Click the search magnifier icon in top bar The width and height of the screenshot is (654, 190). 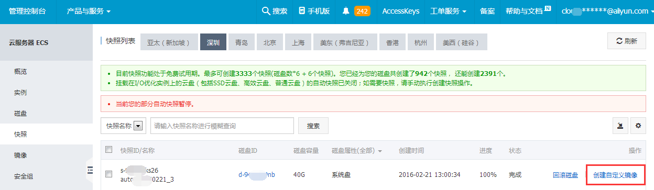(266, 11)
